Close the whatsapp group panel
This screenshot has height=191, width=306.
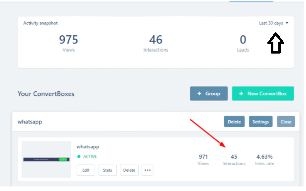pyautogui.click(x=286, y=122)
